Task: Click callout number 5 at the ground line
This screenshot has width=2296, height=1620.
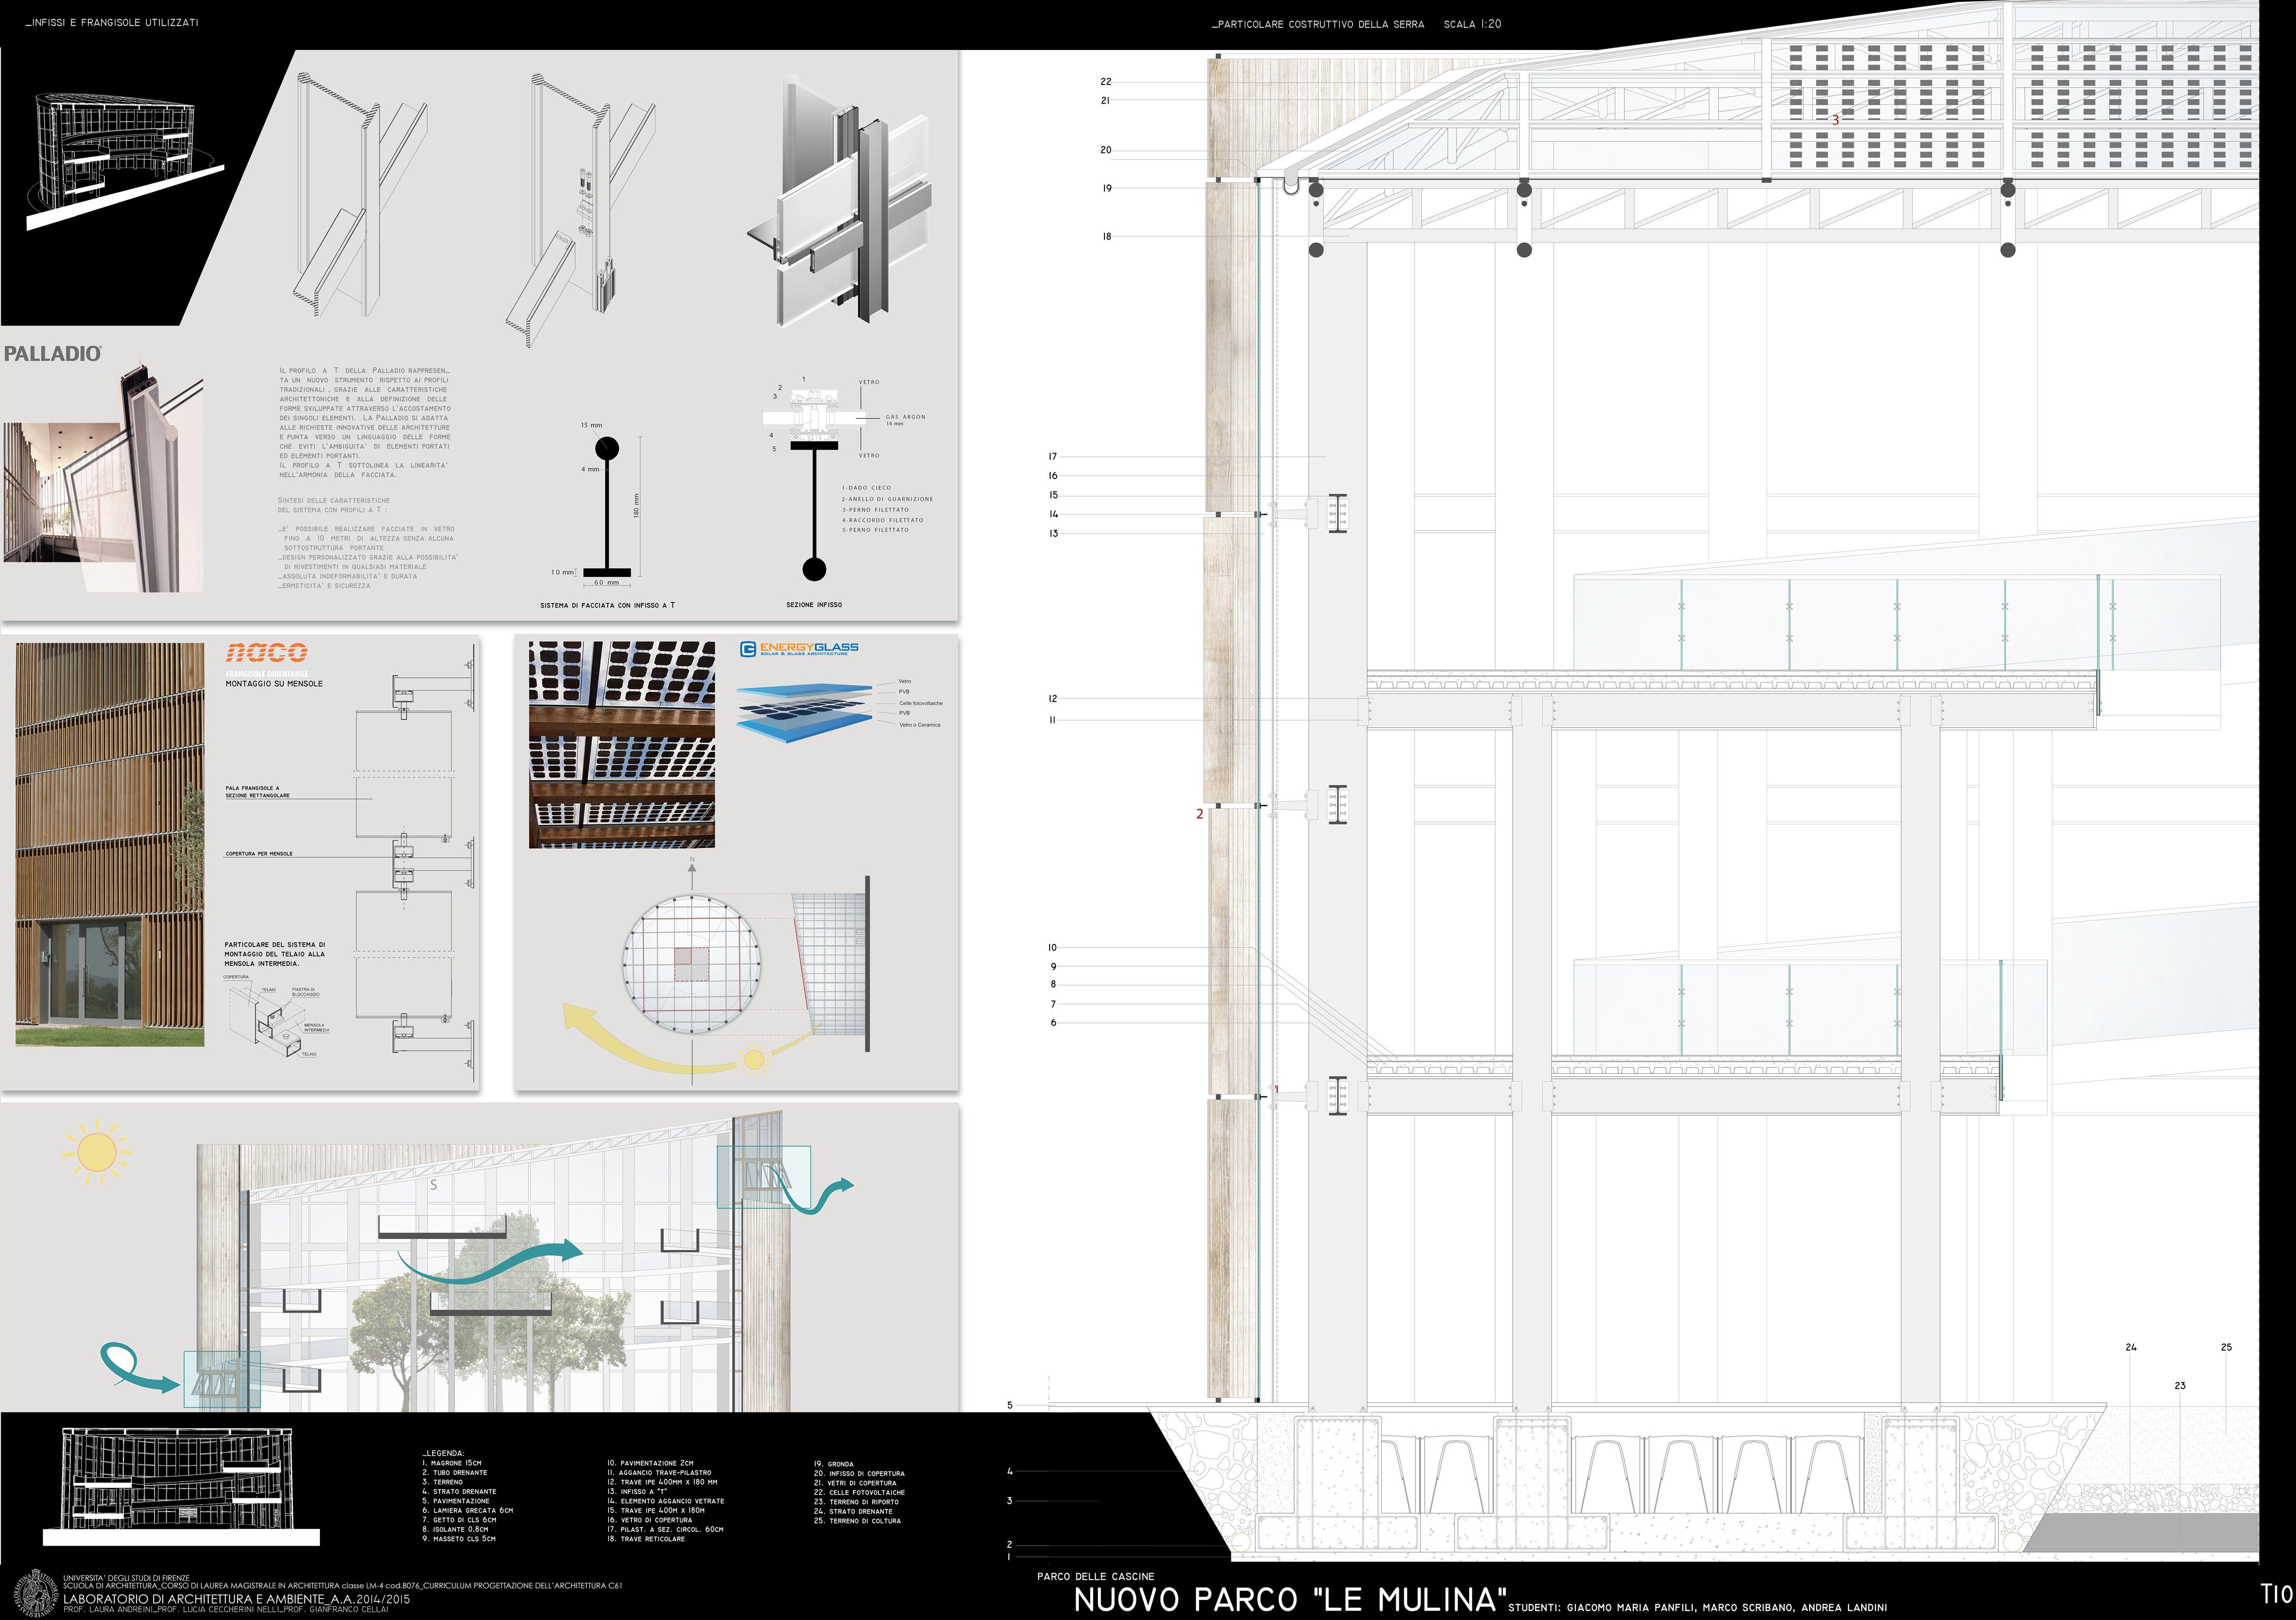Action: (1010, 1405)
